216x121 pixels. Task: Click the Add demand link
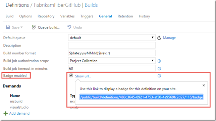pos(19,113)
